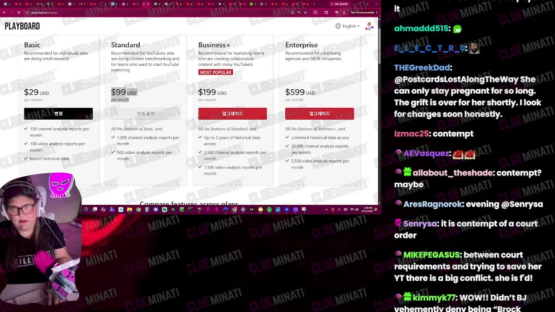Click chat username MIKEPEGASUS

pos(431,255)
